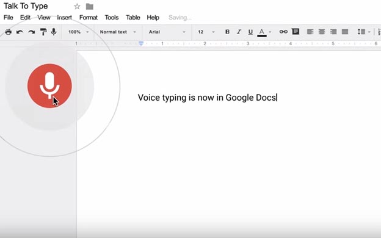Open the 100% zoom dropdown
Viewport: 381px width, 238px height.
tap(78, 32)
